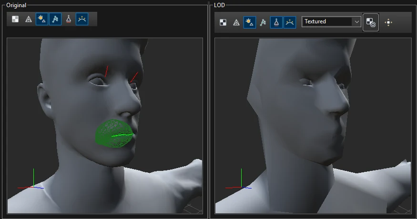Toggle cone vertex-normal icon in LOD panel
Viewport: 417px width, 219px height.
pos(276,22)
